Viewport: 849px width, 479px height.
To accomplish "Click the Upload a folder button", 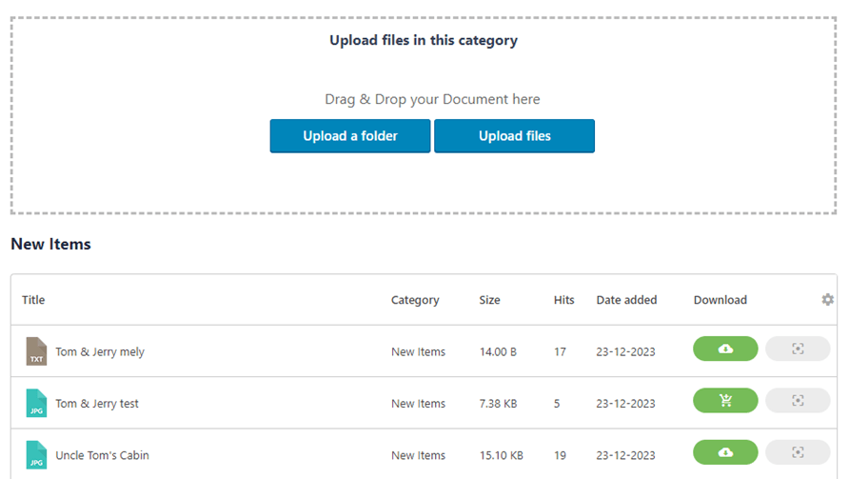I will coord(350,136).
